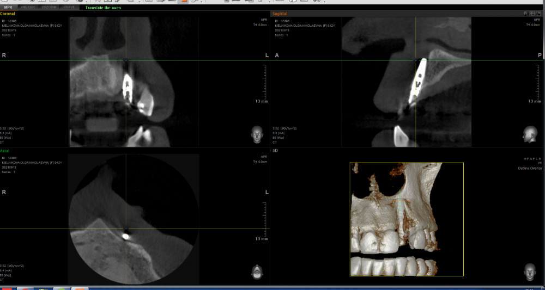This screenshot has height=290, width=545.
Task: Click the head orientation icon in Coronal view
Action: (x=256, y=133)
